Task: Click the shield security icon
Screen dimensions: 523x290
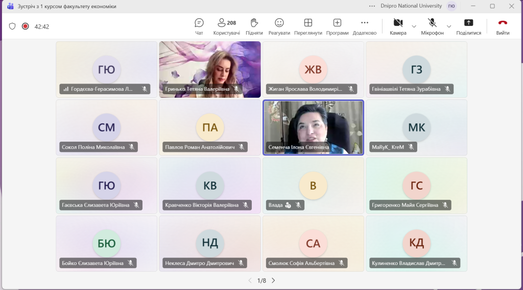Action: (12, 27)
